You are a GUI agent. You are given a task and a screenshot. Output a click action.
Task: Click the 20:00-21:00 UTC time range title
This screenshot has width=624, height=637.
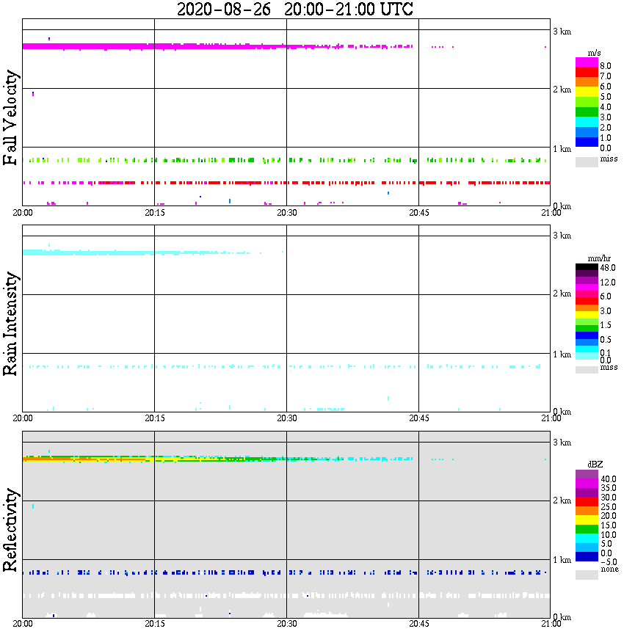pyautogui.click(x=349, y=10)
